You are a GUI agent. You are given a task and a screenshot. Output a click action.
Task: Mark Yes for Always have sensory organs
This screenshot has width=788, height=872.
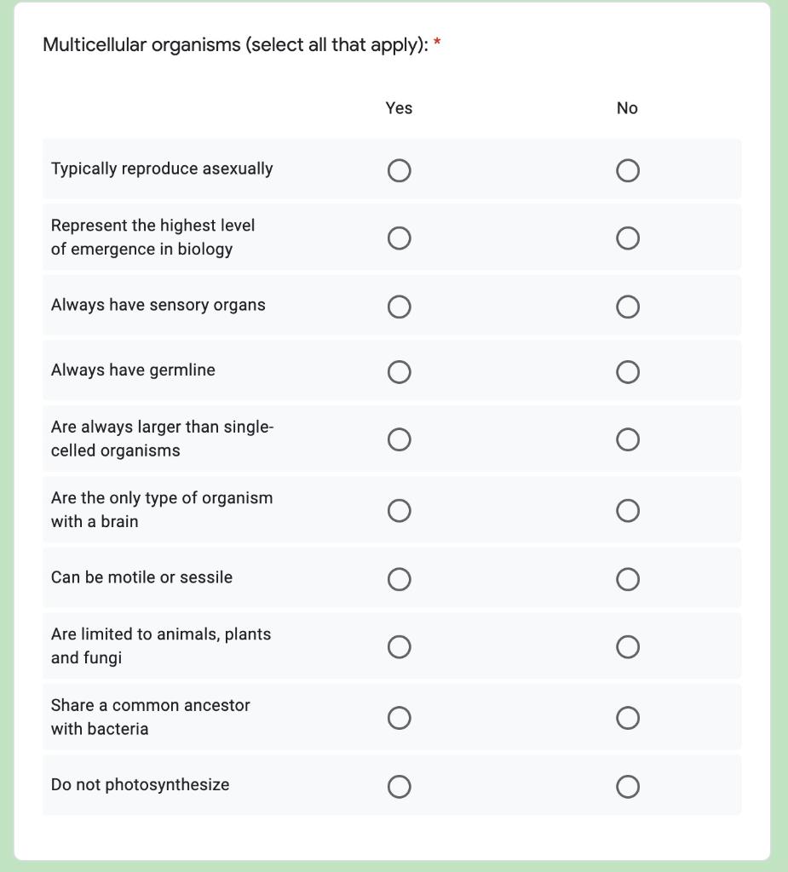tap(399, 307)
